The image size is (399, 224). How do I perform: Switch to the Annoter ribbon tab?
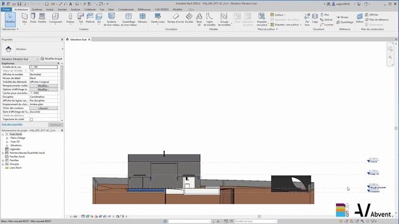62,9
